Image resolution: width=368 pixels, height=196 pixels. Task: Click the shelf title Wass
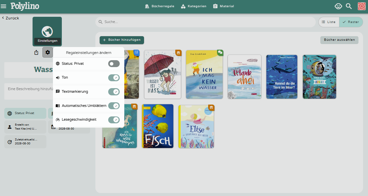[x=43, y=69]
